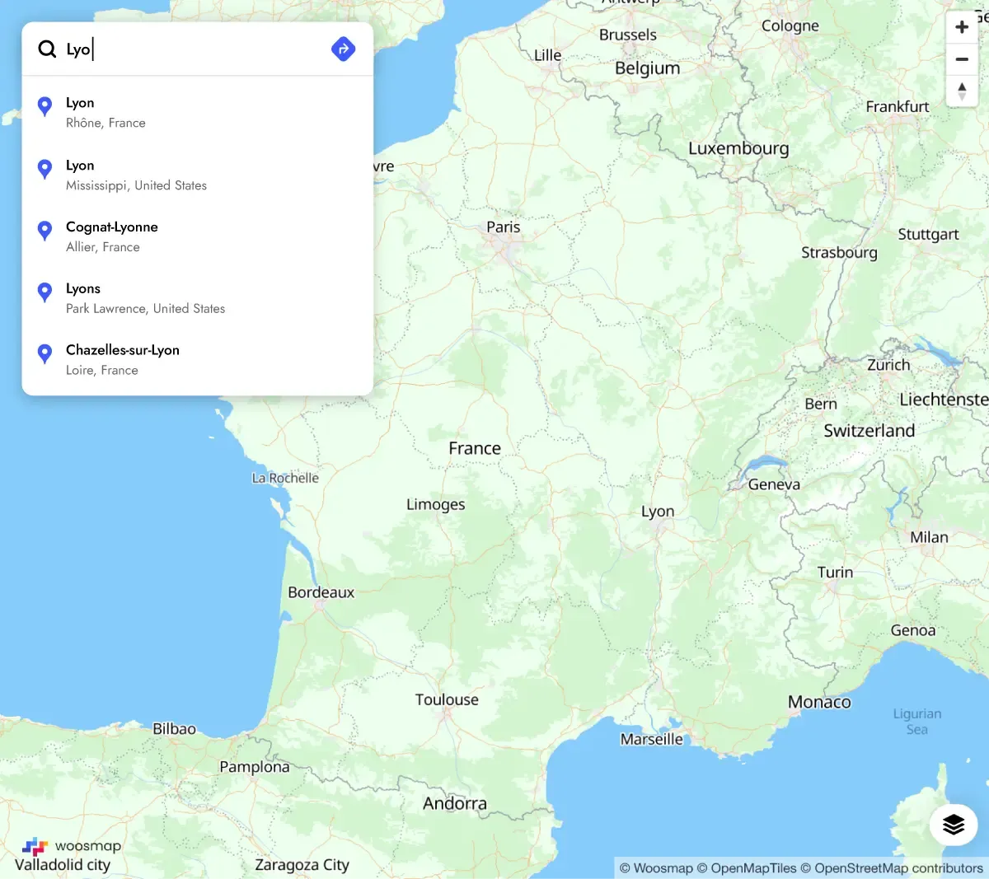Click the Milan label on the map
Image resolution: width=989 pixels, height=879 pixels.
click(929, 537)
